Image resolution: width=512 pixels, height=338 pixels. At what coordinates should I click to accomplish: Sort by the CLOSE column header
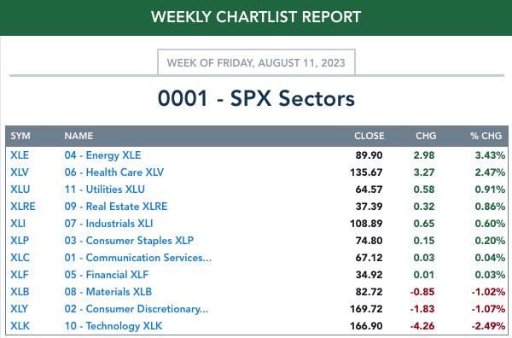coord(369,136)
